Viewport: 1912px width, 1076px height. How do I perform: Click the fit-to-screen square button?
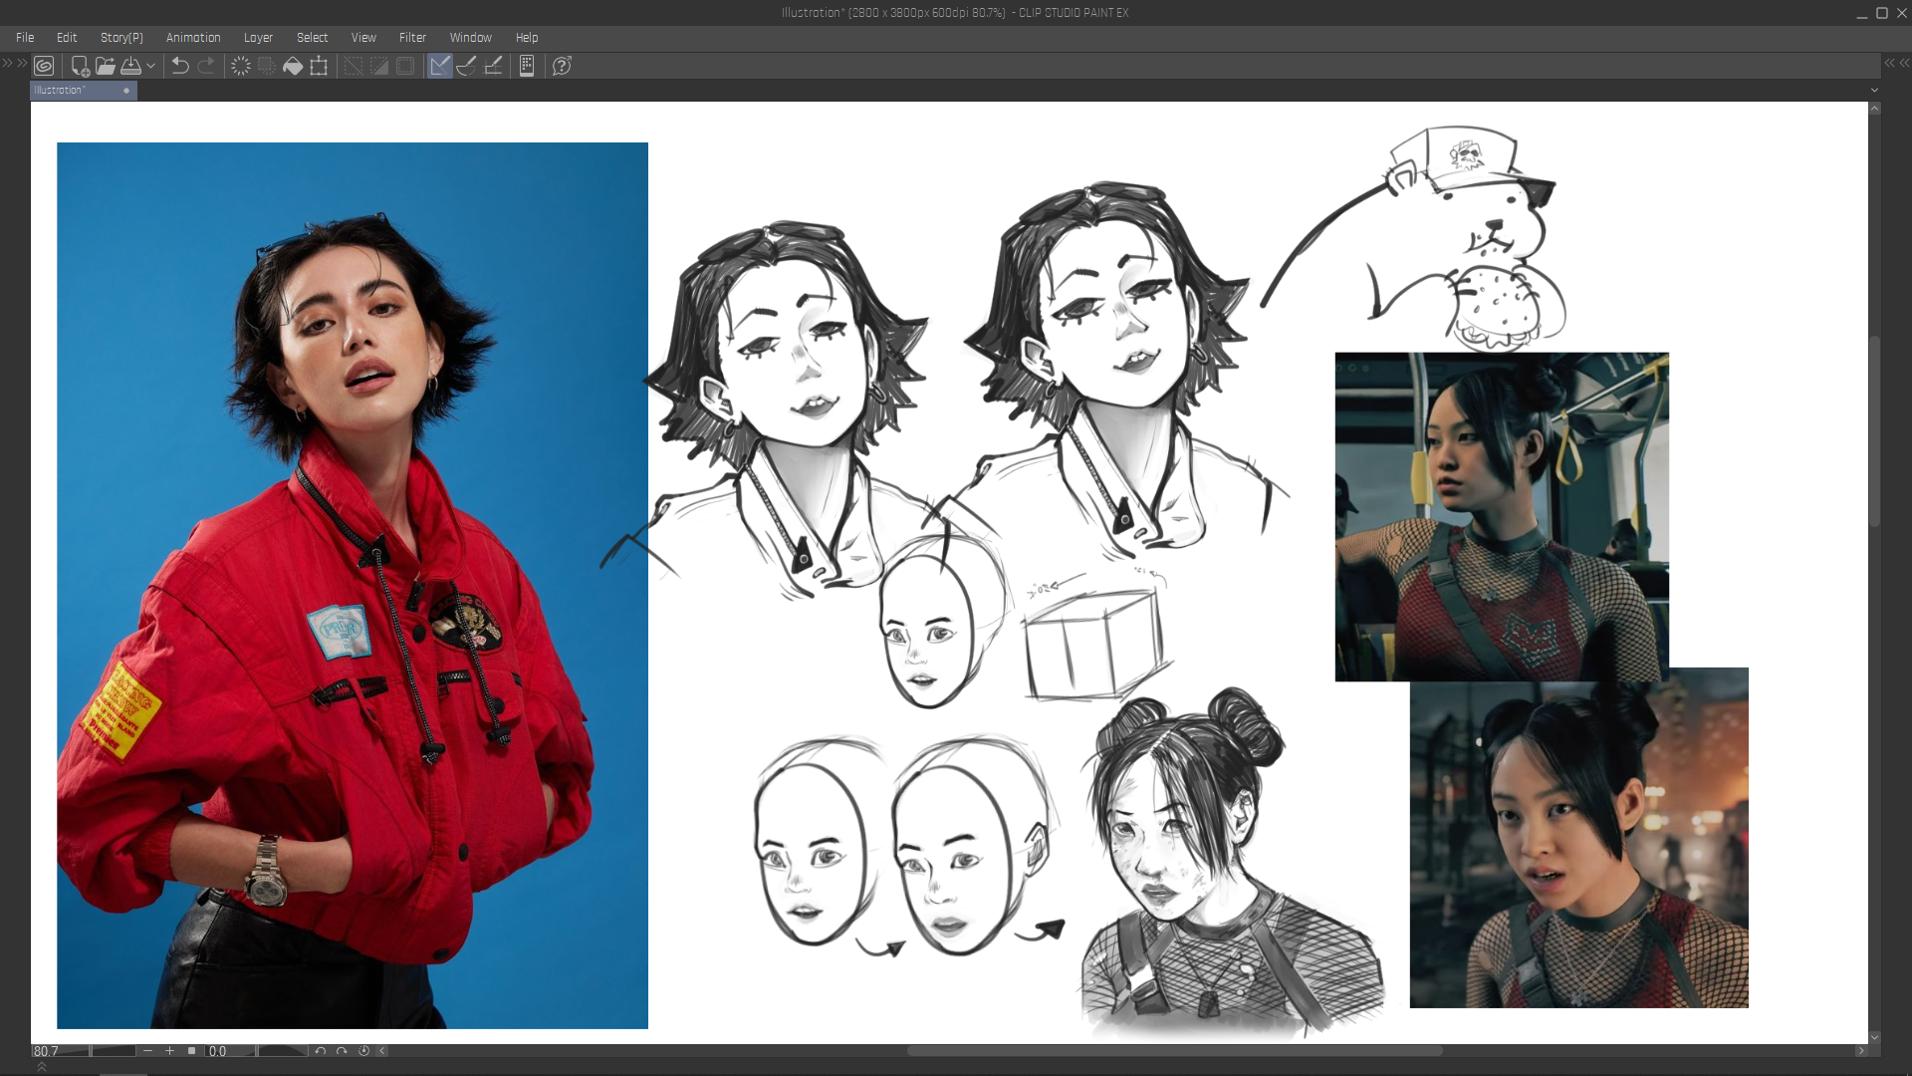click(192, 1051)
